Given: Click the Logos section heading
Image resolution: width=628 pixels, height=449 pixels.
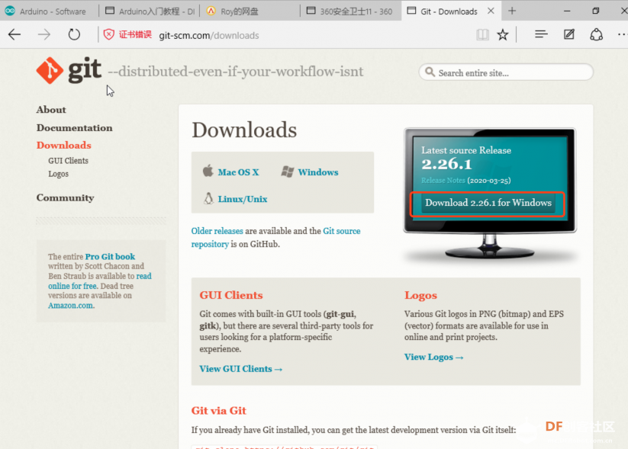Looking at the screenshot, I should [420, 295].
